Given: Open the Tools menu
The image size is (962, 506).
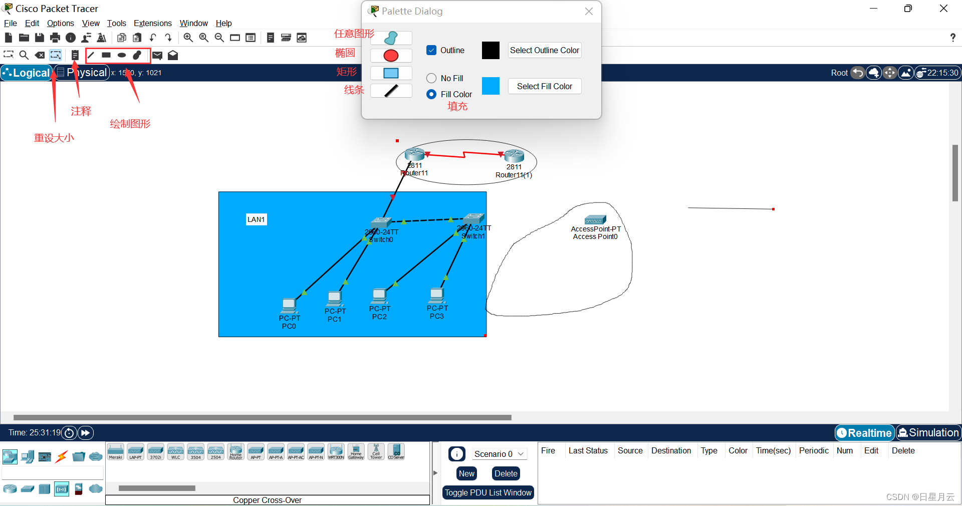Looking at the screenshot, I should pyautogui.click(x=116, y=23).
